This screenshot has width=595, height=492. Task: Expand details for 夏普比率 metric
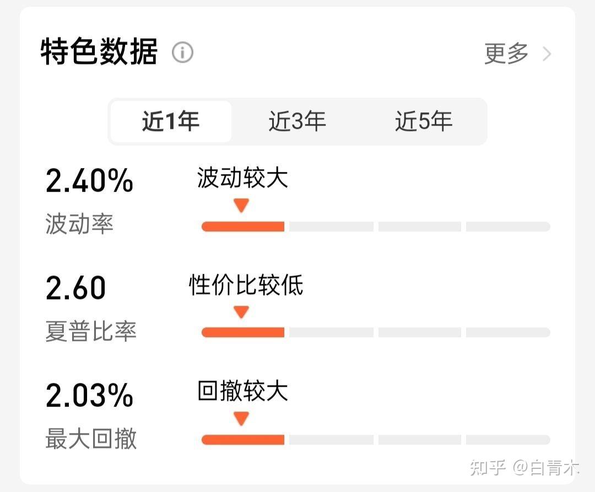point(90,331)
